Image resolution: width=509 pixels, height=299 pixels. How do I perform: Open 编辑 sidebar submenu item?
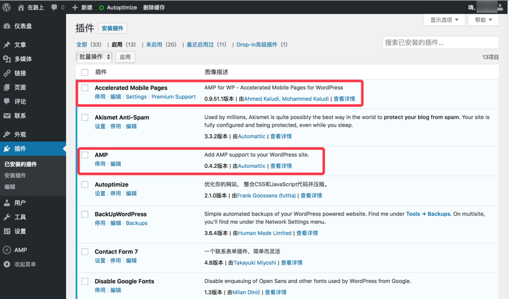click(10, 187)
